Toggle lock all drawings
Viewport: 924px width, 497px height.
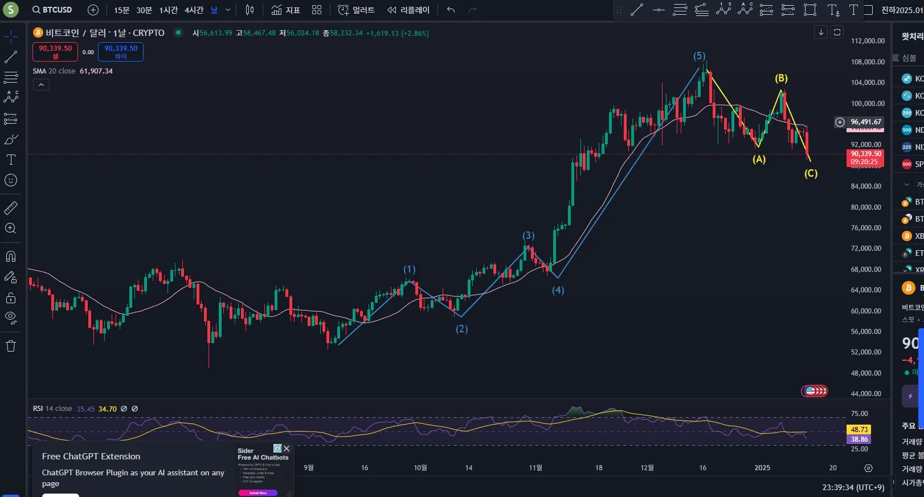pyautogui.click(x=11, y=298)
